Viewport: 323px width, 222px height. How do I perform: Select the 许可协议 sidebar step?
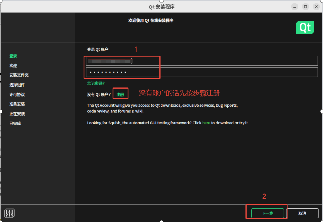pos(17,95)
